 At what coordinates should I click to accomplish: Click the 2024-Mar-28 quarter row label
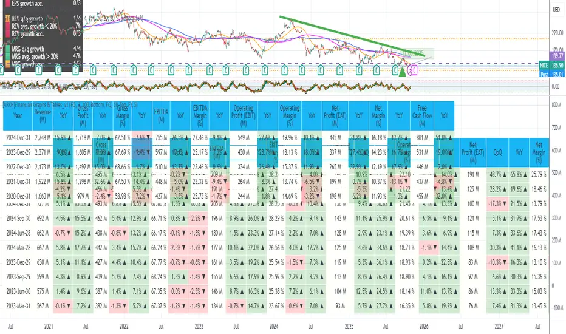tap(18, 248)
